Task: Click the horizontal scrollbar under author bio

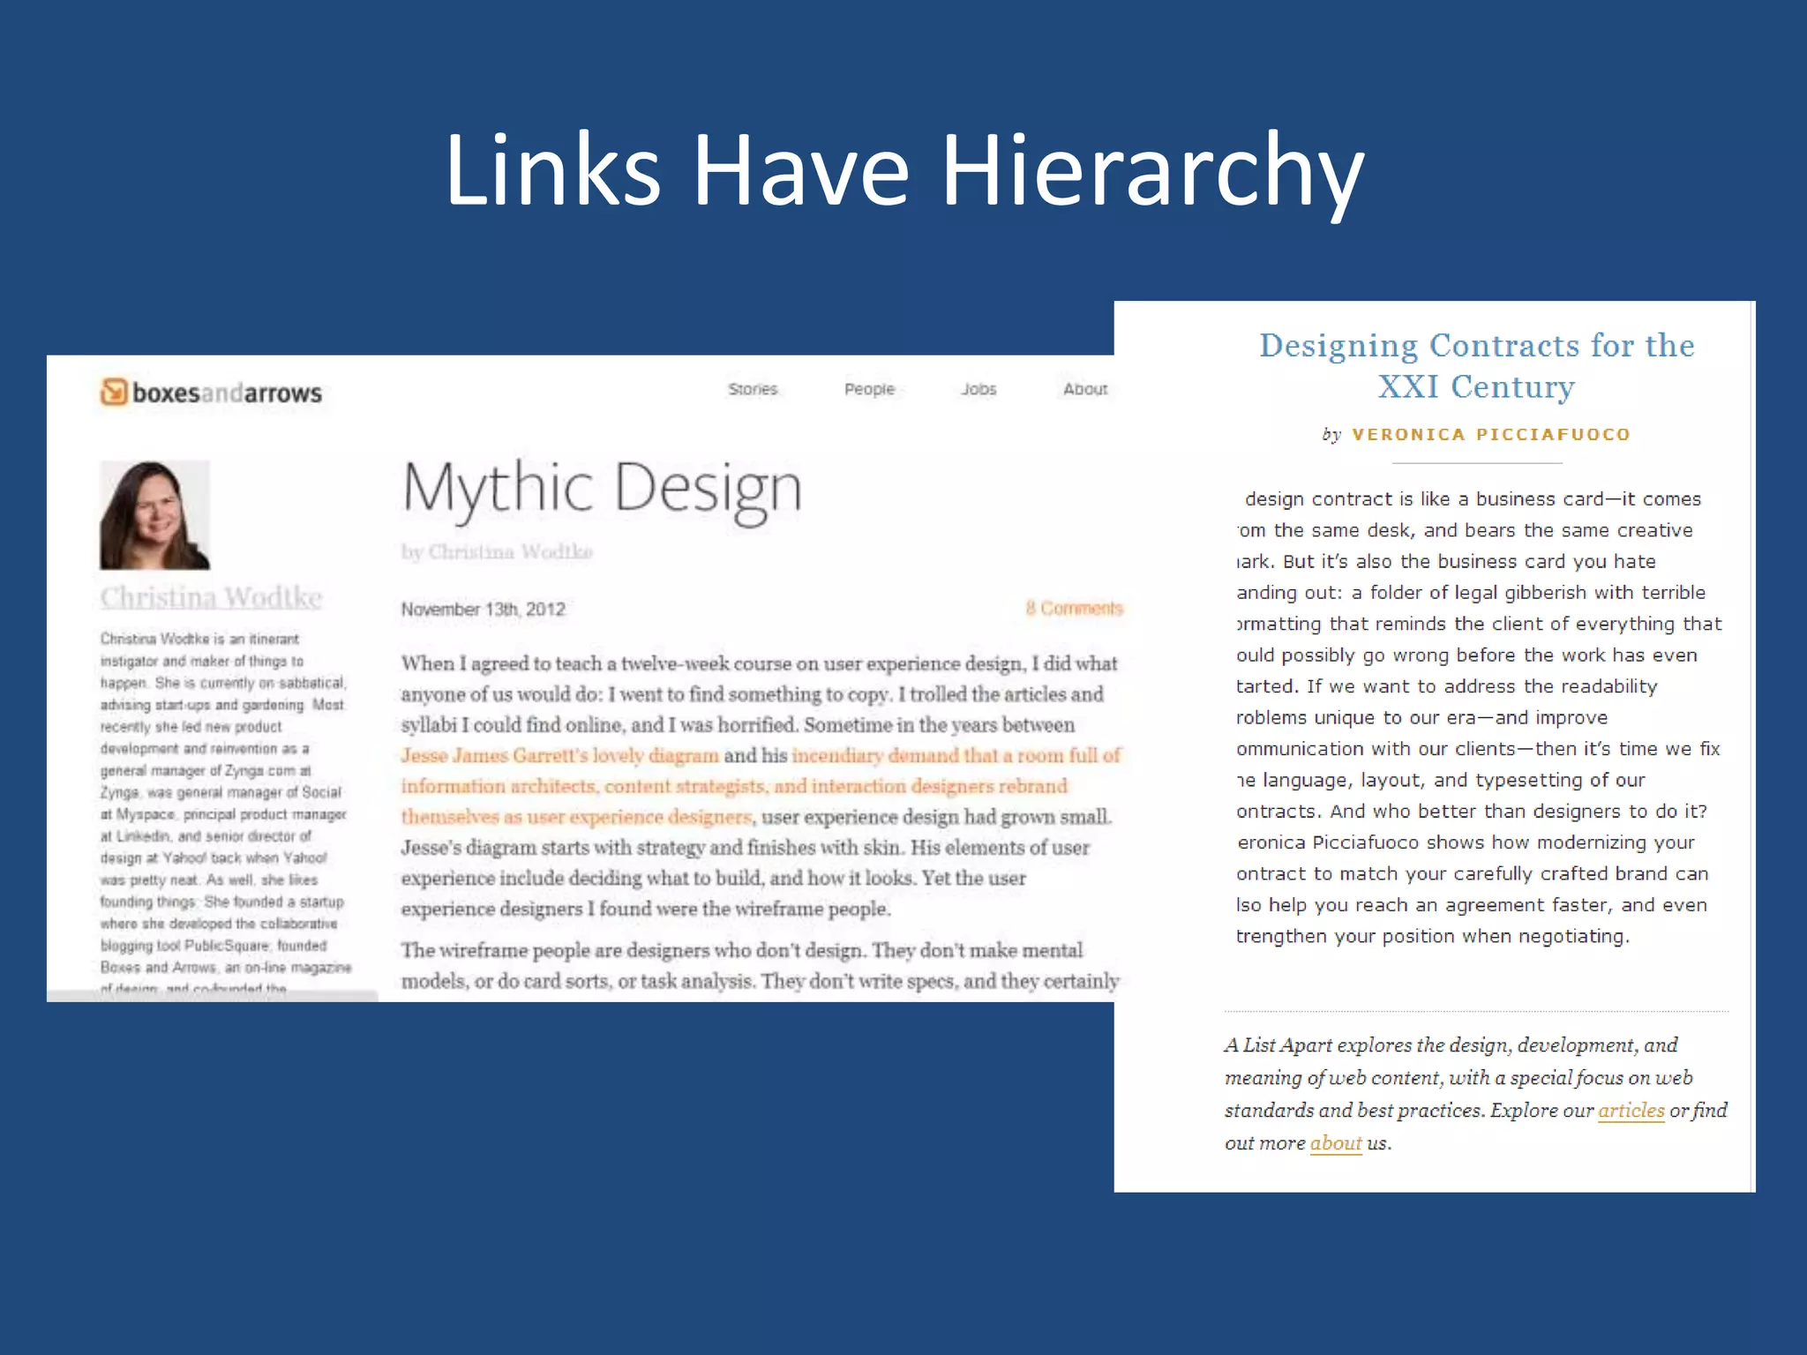Action: click(213, 996)
